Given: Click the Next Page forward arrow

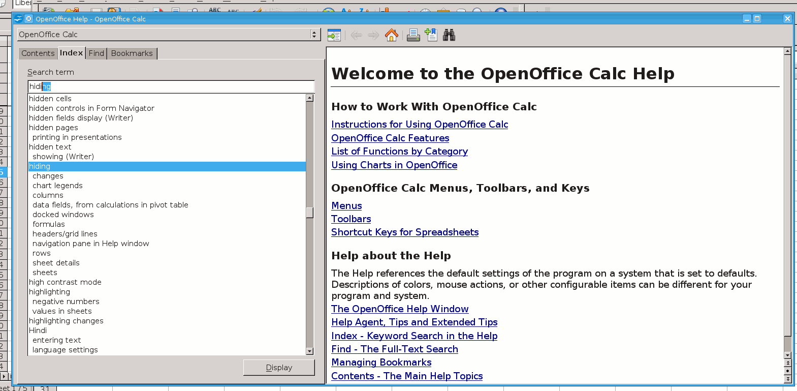Looking at the screenshot, I should 373,35.
